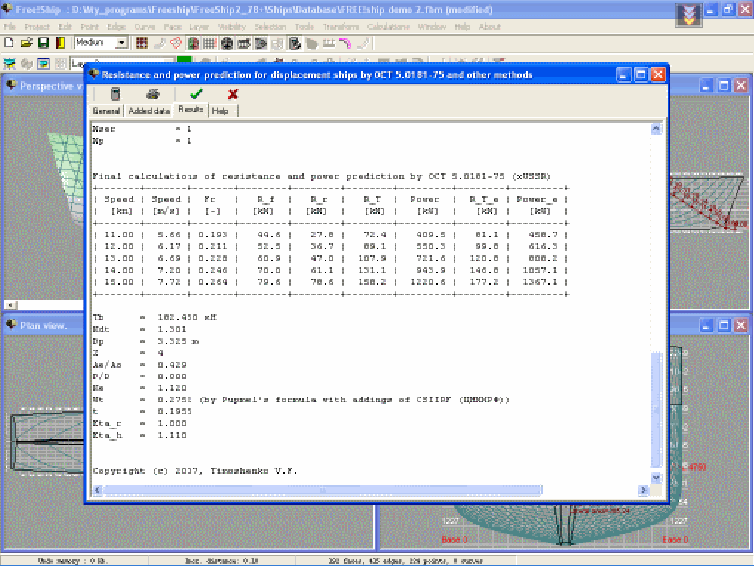Click horizontal scrollbar right arrow in results
This screenshot has width=754, height=566.
tap(643, 490)
